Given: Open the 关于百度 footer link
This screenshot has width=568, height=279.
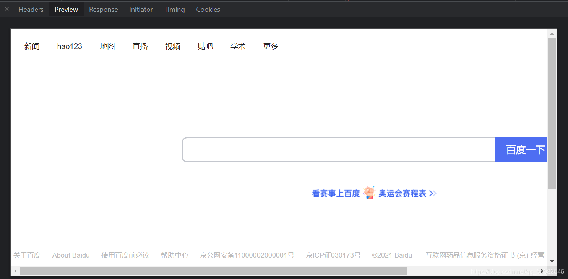Looking at the screenshot, I should (x=27, y=255).
